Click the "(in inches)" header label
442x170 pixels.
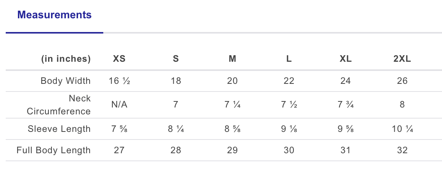[66, 59]
